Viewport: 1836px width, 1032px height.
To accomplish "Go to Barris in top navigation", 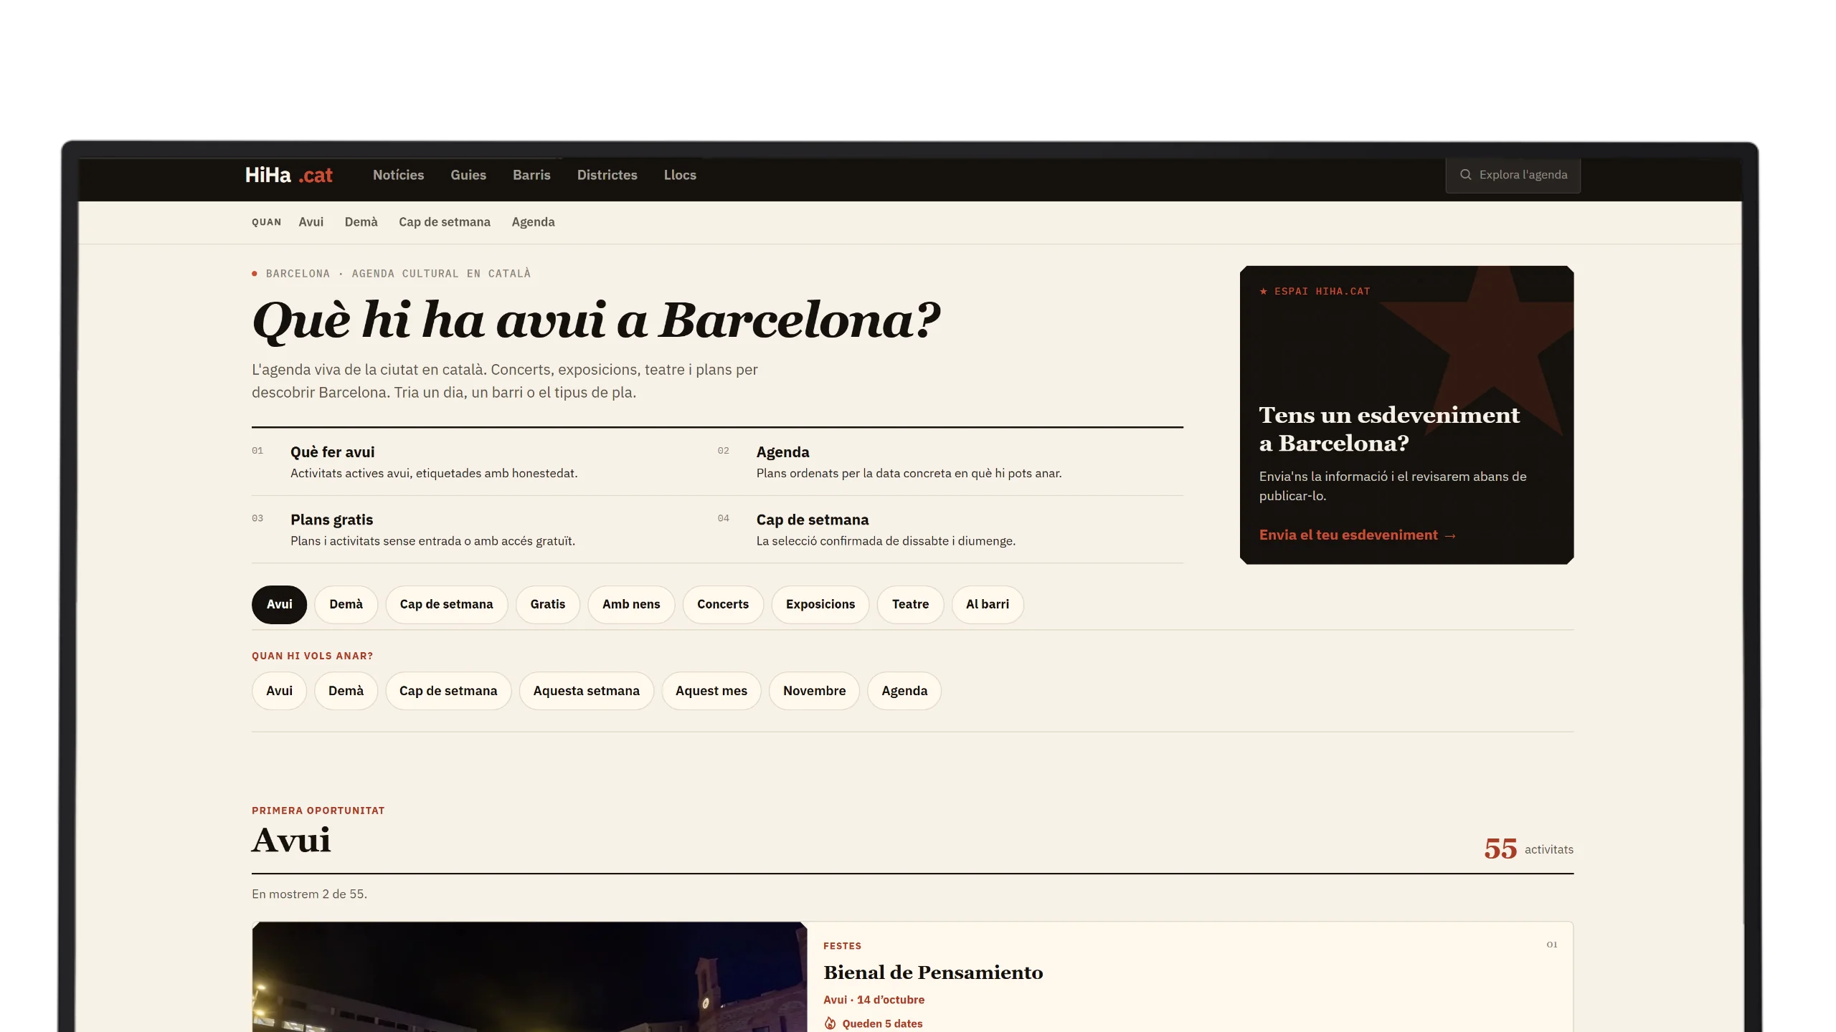I will pos(531,175).
